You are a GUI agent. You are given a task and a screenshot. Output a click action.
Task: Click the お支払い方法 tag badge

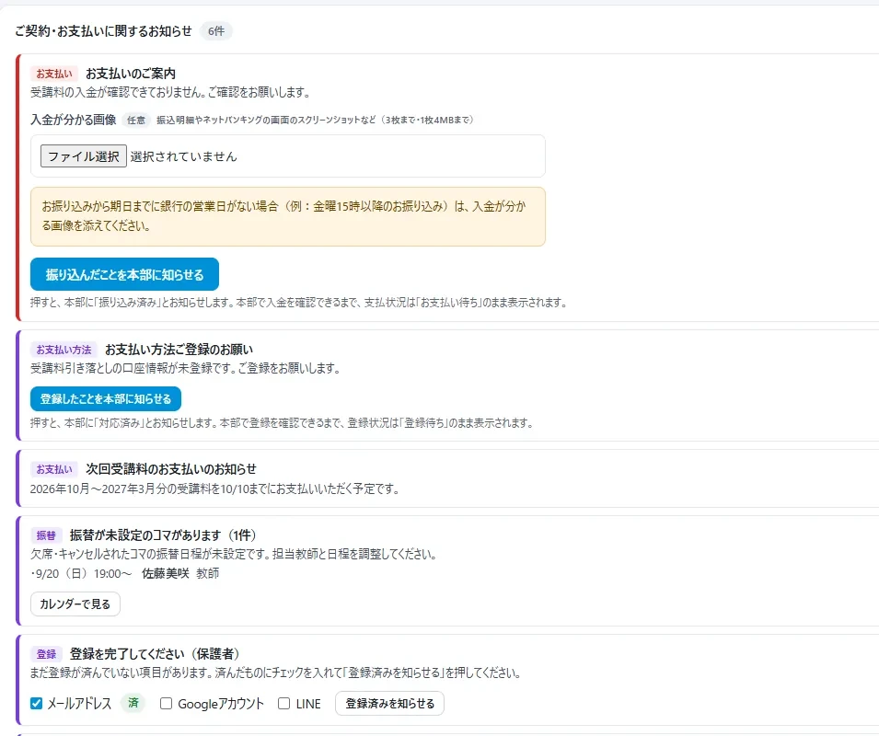64,351
